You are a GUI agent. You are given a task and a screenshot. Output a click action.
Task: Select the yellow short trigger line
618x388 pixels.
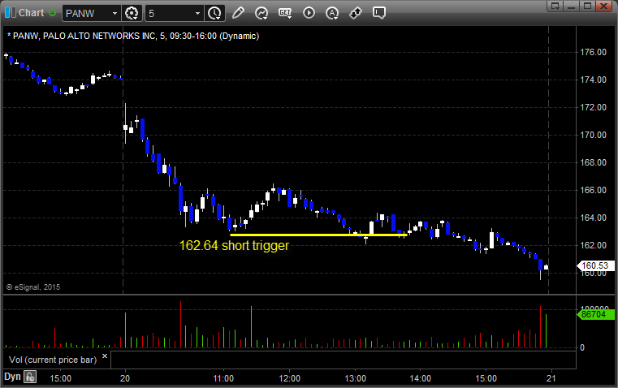[x=318, y=235]
